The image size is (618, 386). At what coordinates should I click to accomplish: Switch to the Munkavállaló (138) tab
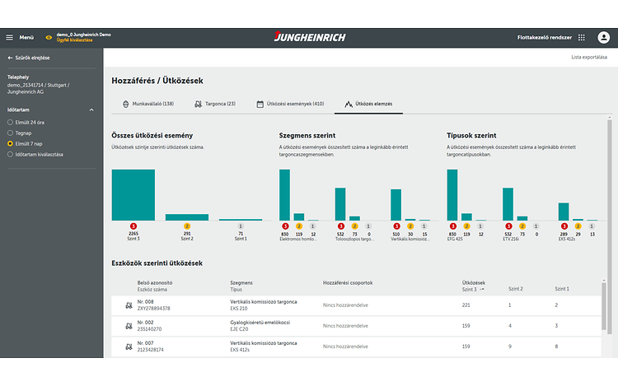[147, 104]
